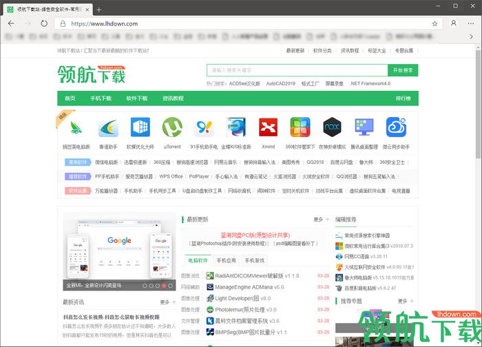Open the 软媒优化大师 app icon

(x=140, y=127)
